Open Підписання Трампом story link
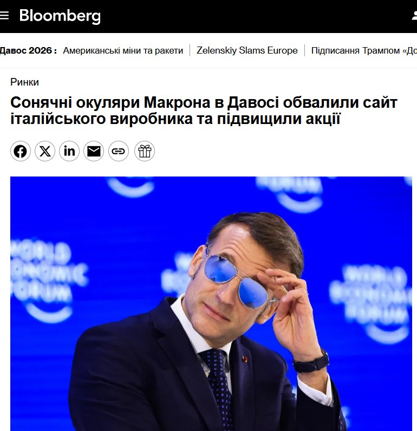The width and height of the screenshot is (417, 431). [364, 50]
